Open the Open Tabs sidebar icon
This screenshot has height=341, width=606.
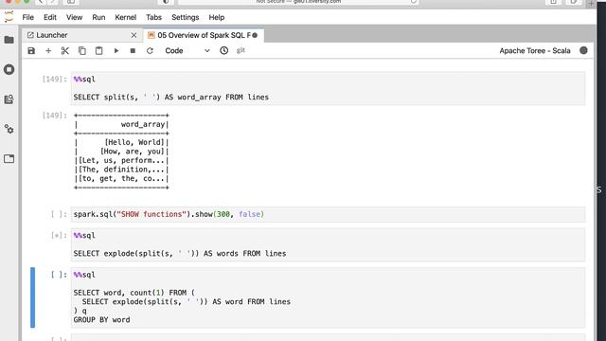coord(9,159)
